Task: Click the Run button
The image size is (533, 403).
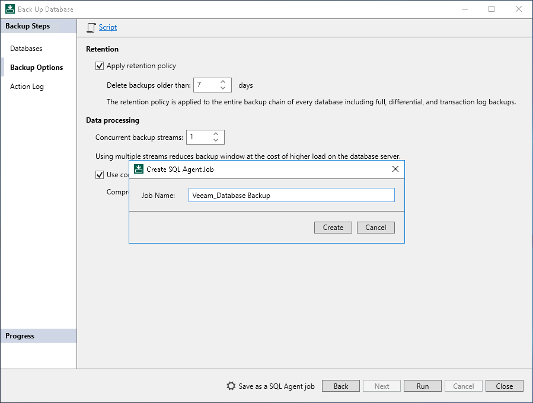Action: click(422, 386)
